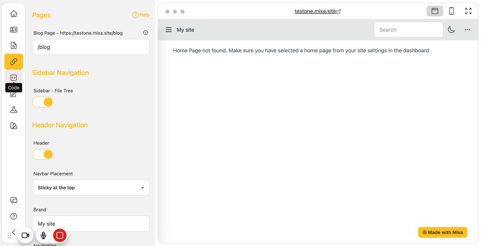Select the highlighted link icon in sidebar
The height and width of the screenshot is (246, 481).
[x=14, y=62]
